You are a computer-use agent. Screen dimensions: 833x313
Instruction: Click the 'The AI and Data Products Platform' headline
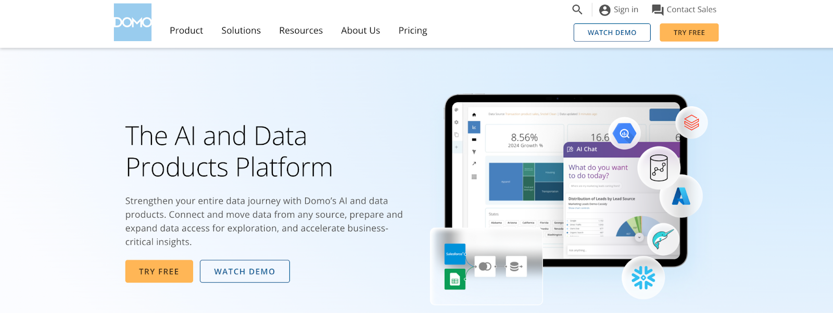tap(229, 152)
